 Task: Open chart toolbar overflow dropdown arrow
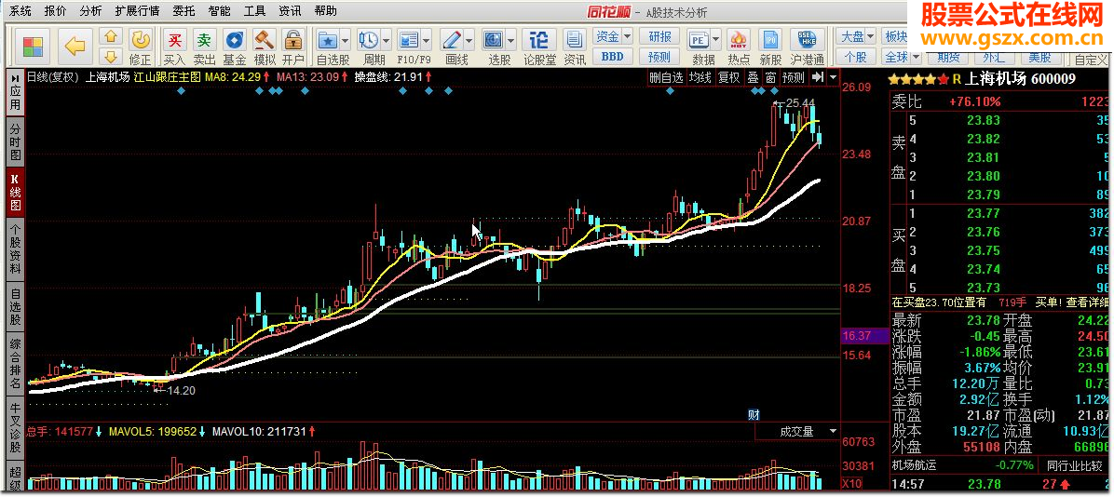click(834, 77)
